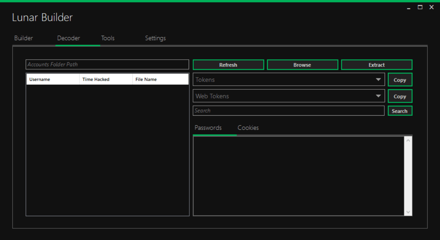
Task: Go to the Settings tab
Action: click(155, 38)
